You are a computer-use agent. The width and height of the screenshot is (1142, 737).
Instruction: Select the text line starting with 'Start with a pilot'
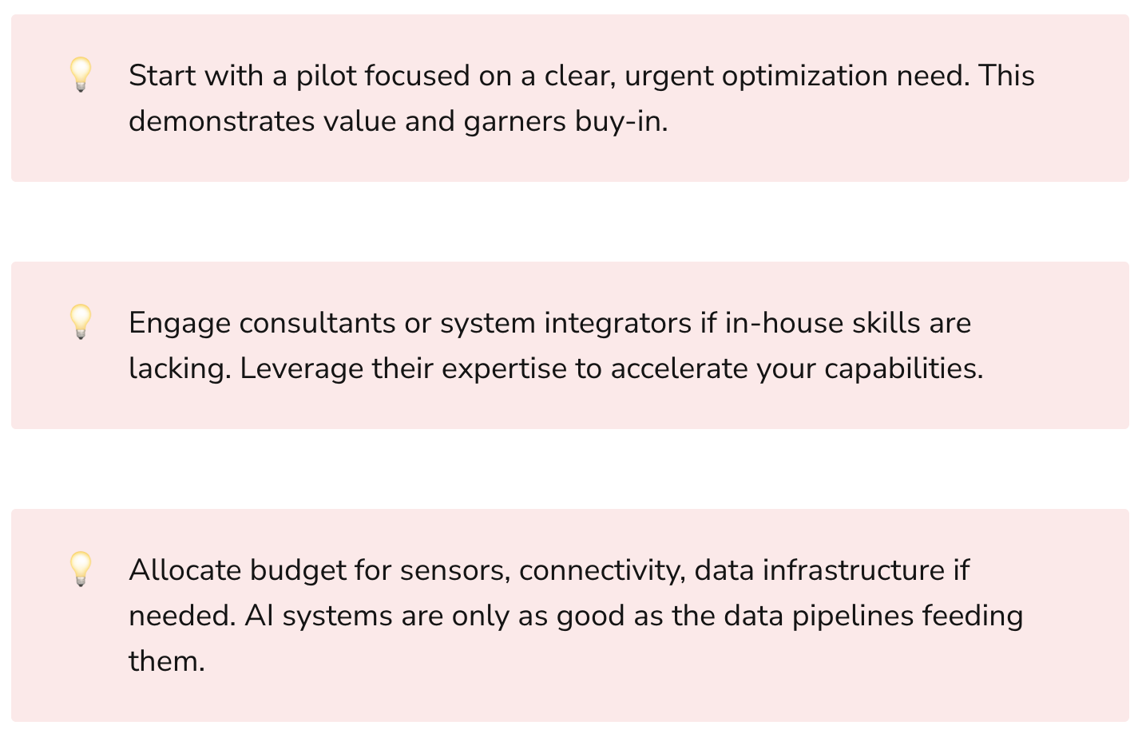point(581,76)
